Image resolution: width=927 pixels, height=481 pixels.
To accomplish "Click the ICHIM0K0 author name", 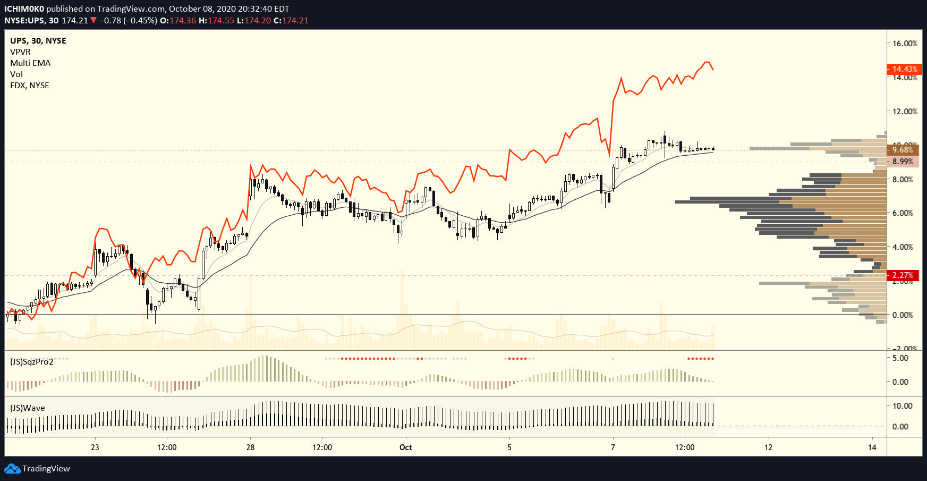I will coord(24,9).
